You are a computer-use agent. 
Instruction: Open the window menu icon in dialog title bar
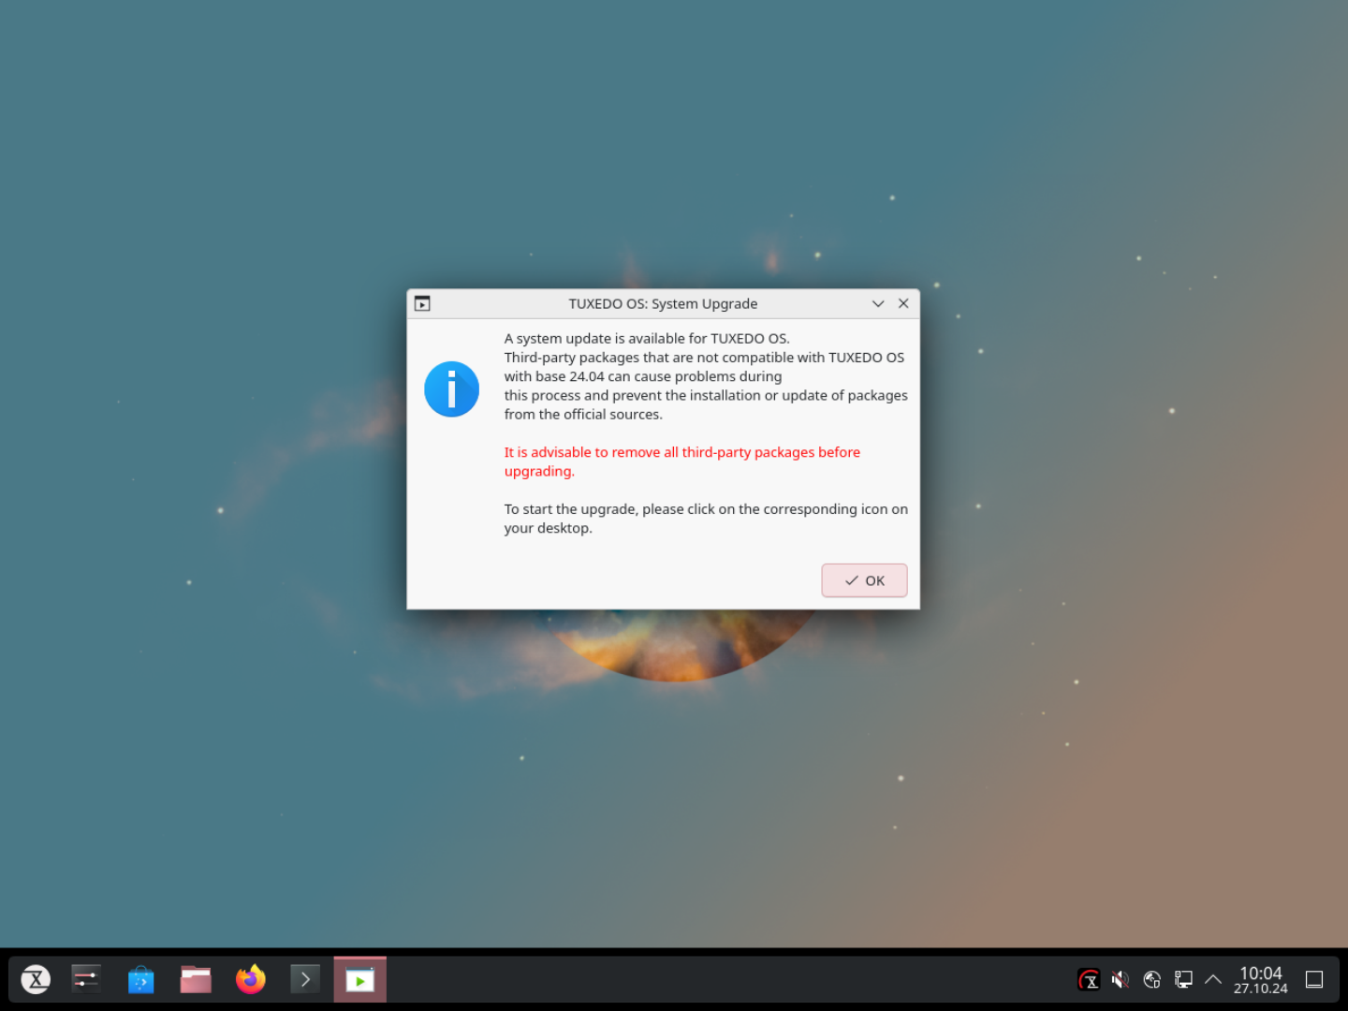coord(422,303)
